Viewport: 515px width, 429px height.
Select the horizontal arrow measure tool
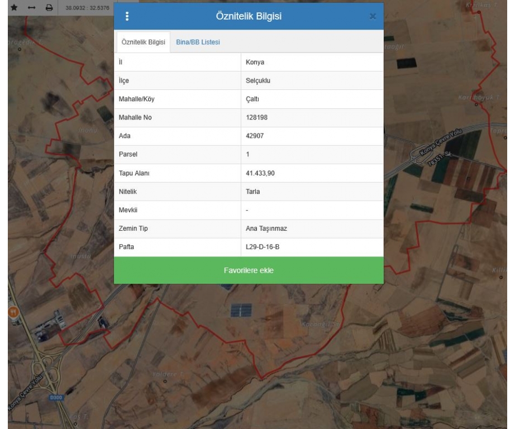[x=32, y=8]
